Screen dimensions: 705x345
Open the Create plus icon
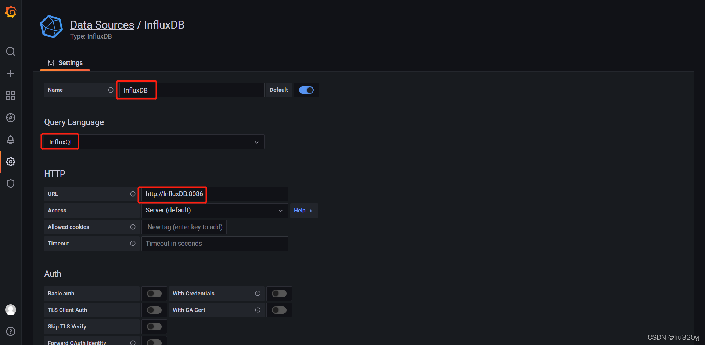click(11, 73)
